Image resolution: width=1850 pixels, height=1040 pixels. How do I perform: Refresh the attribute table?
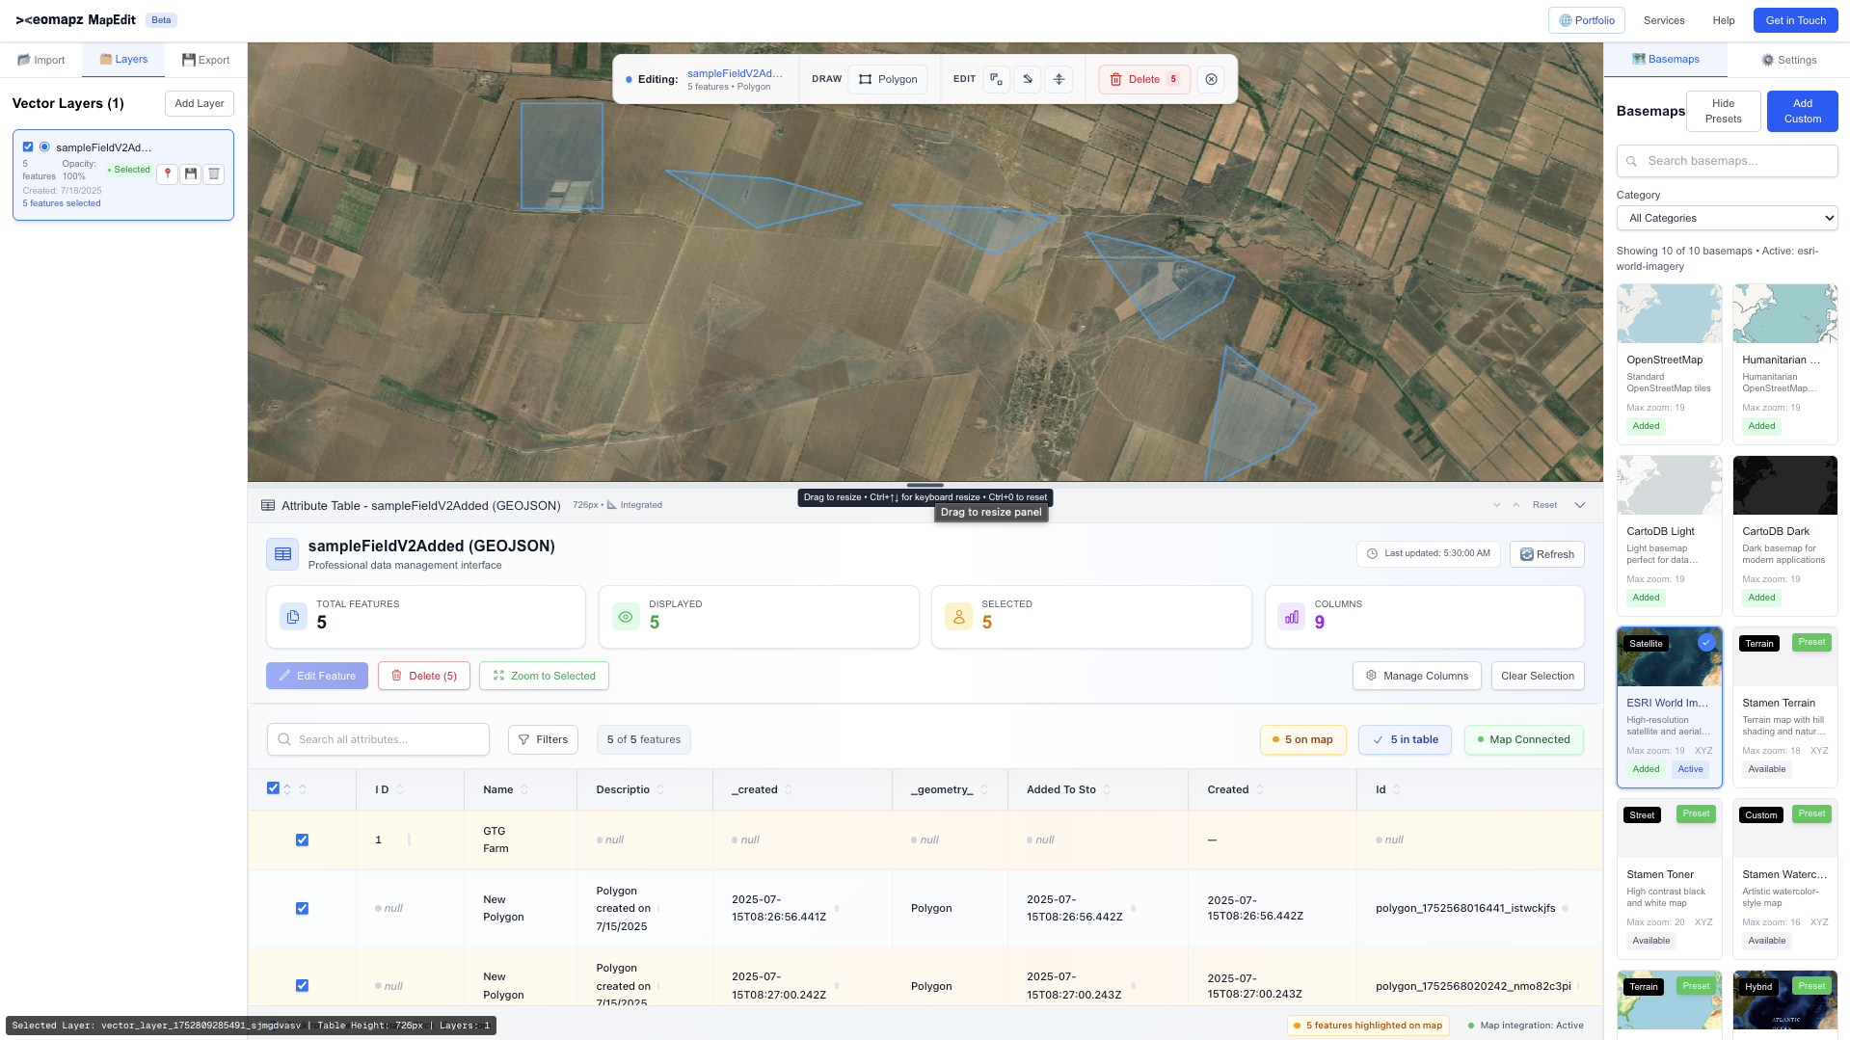(x=1547, y=554)
